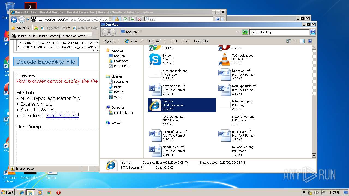Select Desktop under Favorites
The image size is (349, 196).
tap(117, 56)
